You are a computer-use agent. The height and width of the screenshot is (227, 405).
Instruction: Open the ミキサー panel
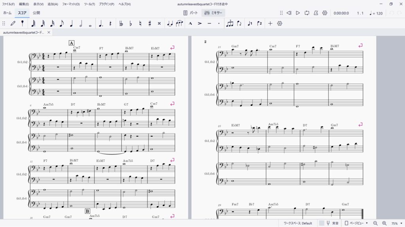[x=214, y=13]
